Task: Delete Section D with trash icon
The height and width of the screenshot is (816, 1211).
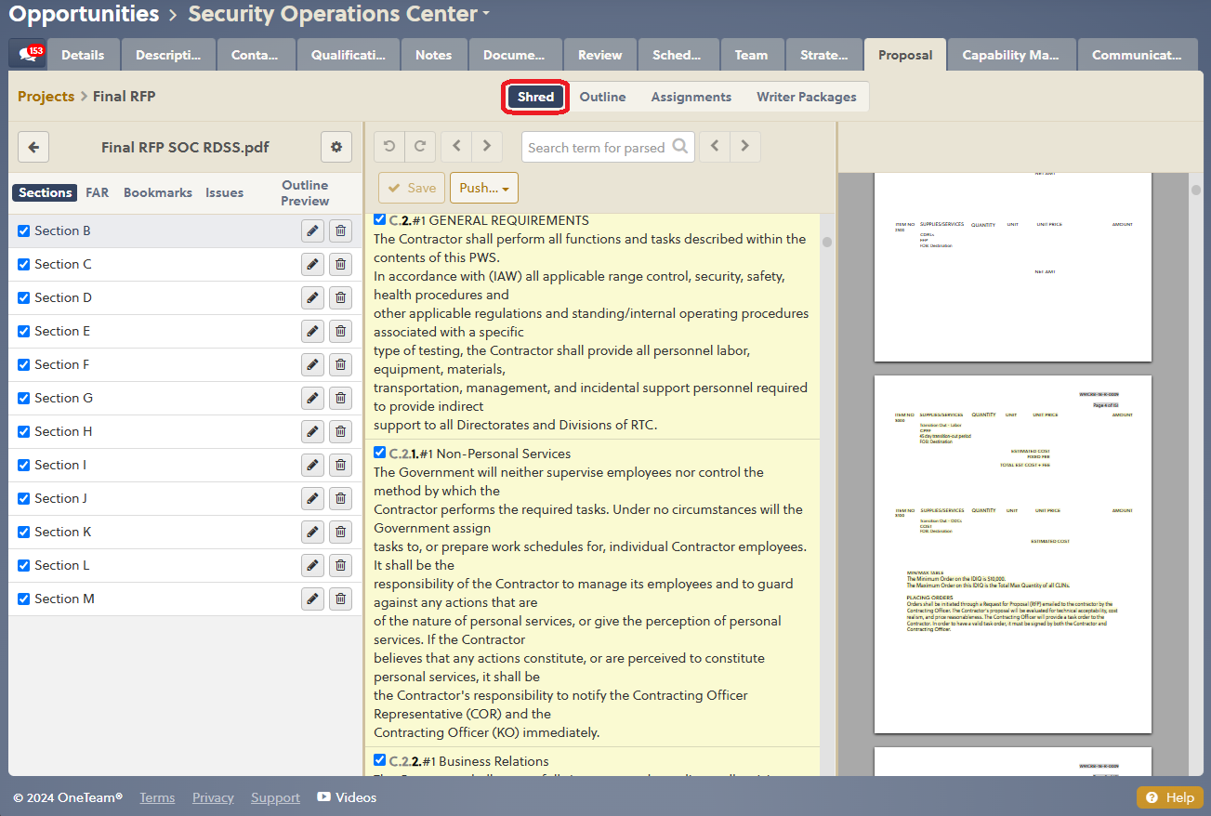Action: click(340, 298)
